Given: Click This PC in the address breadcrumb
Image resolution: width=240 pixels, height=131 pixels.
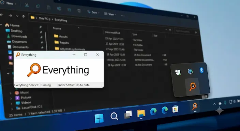Looking at the screenshot, I should [44, 18].
